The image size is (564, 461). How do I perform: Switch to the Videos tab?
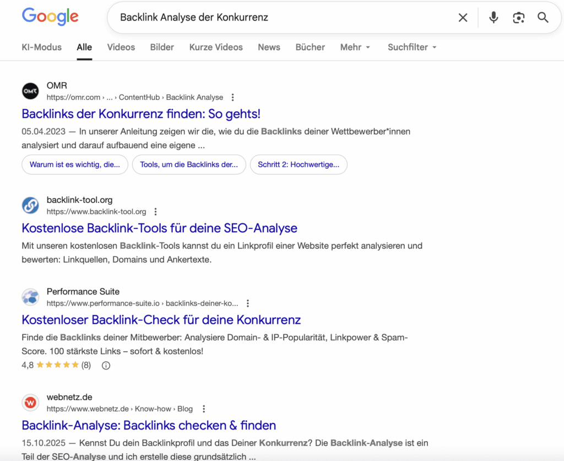(121, 47)
